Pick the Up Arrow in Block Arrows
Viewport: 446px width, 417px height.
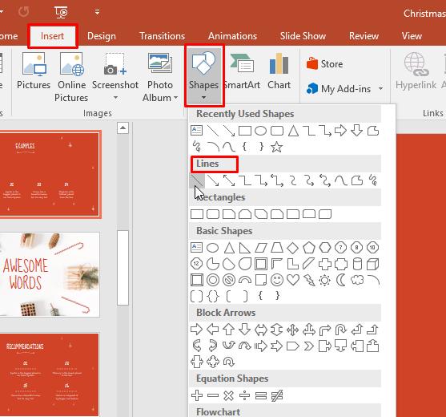tap(228, 330)
